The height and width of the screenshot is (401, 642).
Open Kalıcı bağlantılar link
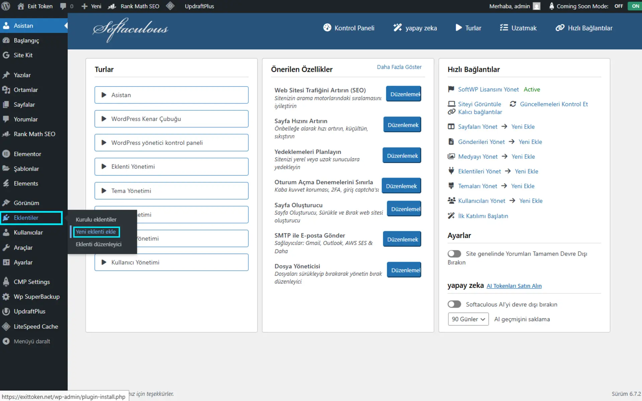pos(480,112)
